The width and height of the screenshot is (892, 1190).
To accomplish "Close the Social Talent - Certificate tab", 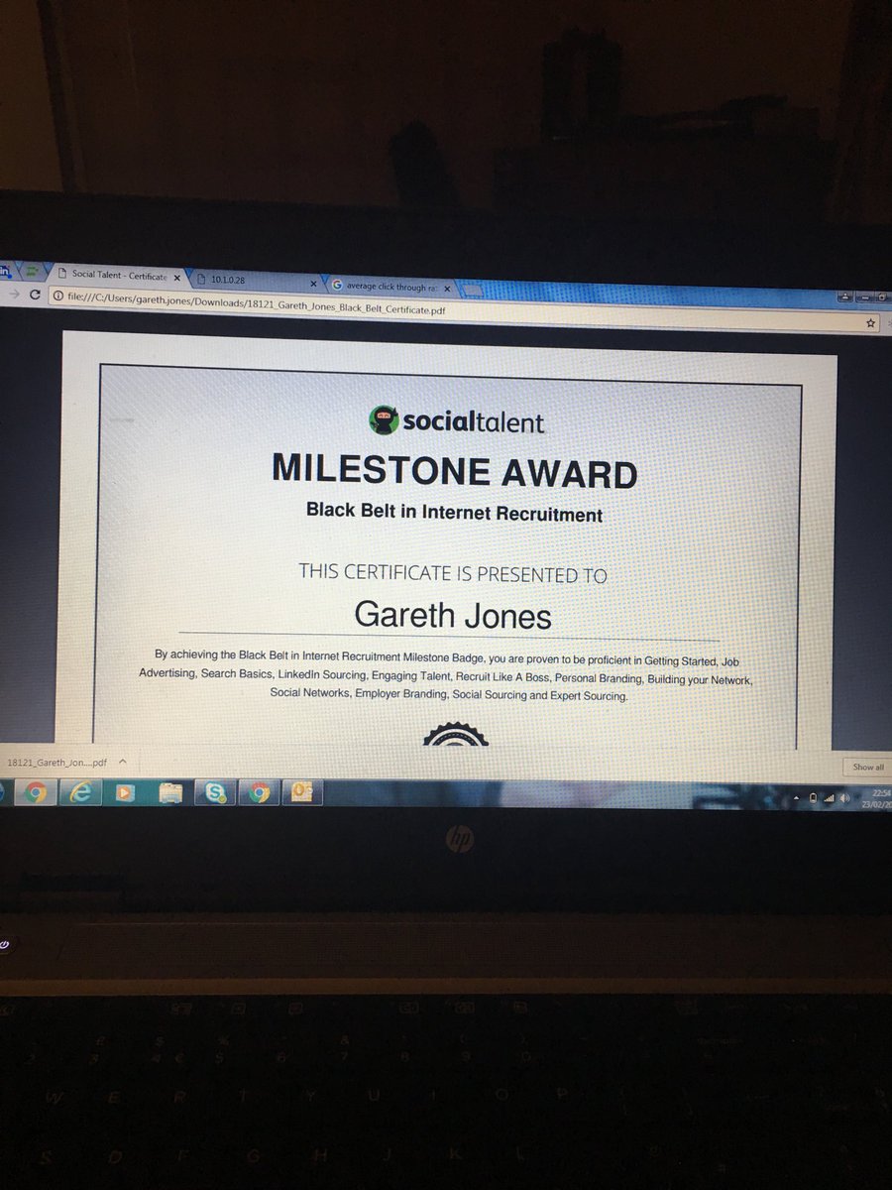I will click(x=176, y=278).
